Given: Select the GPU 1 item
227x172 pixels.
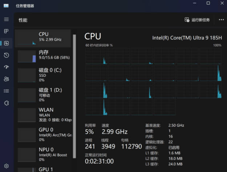Looking at the screenshot, I should (x=43, y=169).
